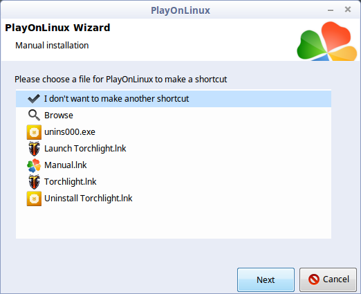Click the checkmark icon for no shortcut
361x294 pixels.
(34, 99)
